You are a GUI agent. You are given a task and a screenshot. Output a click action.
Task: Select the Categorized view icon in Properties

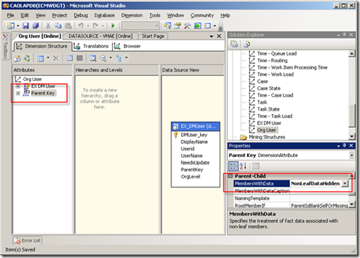pos(233,166)
